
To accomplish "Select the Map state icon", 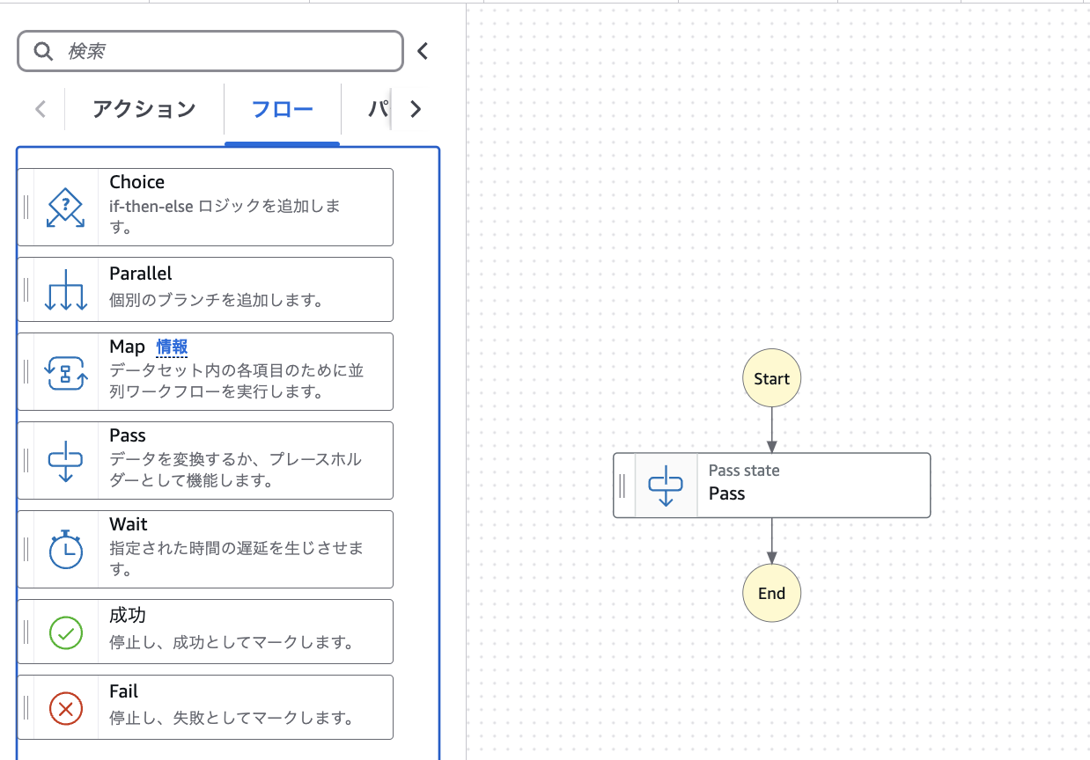I will [65, 371].
